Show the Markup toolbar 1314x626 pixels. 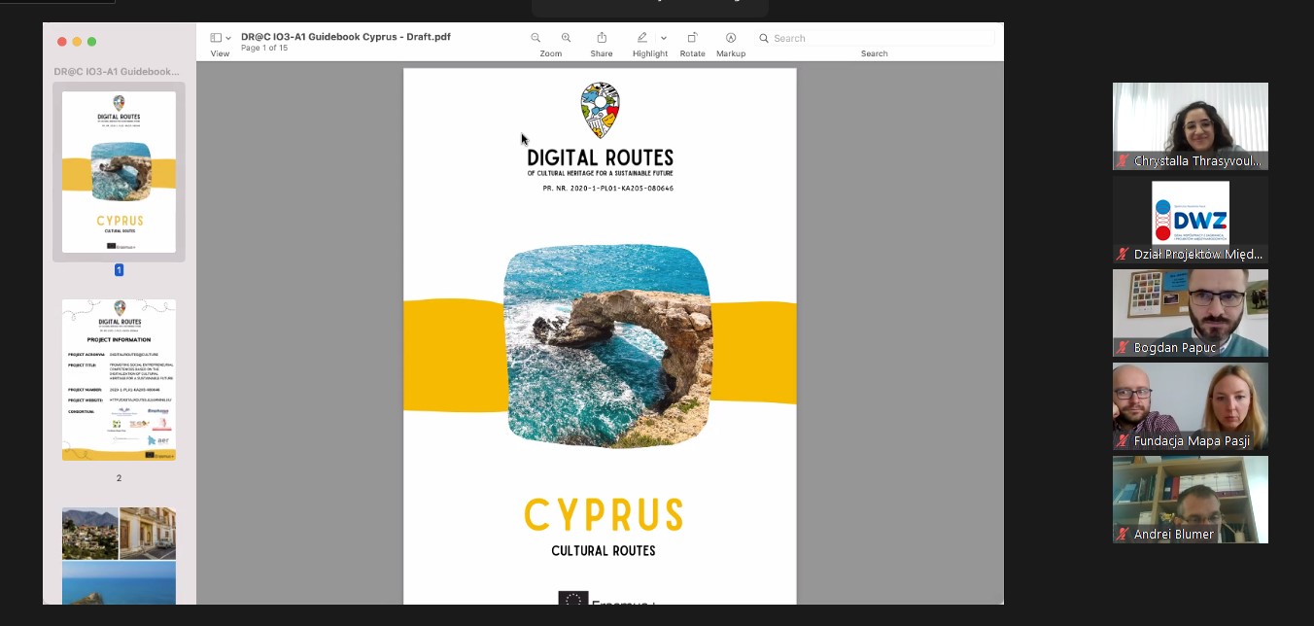[731, 38]
